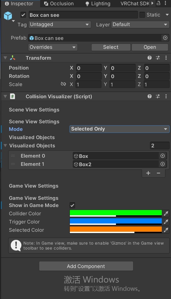The height and width of the screenshot is (299, 171).
Task: Click the Position Z input field
Action: [x=157, y=68]
